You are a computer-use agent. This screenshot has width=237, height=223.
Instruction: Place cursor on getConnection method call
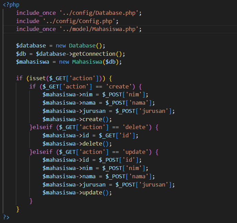coord(94,54)
